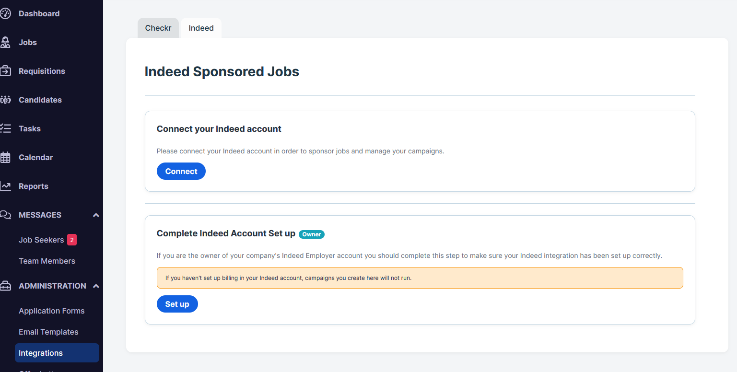
Task: Click the Set up button
Action: [177, 304]
